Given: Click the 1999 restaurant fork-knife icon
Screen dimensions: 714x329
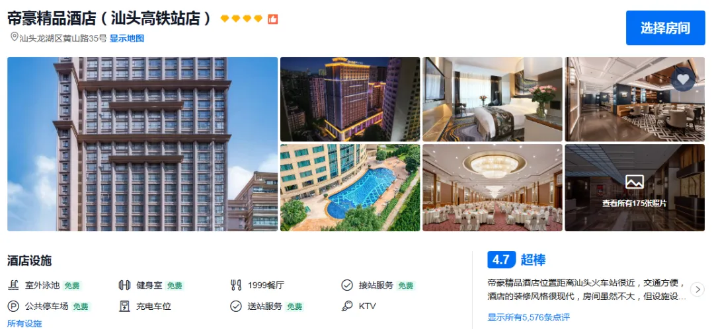Looking at the screenshot, I should click(236, 285).
